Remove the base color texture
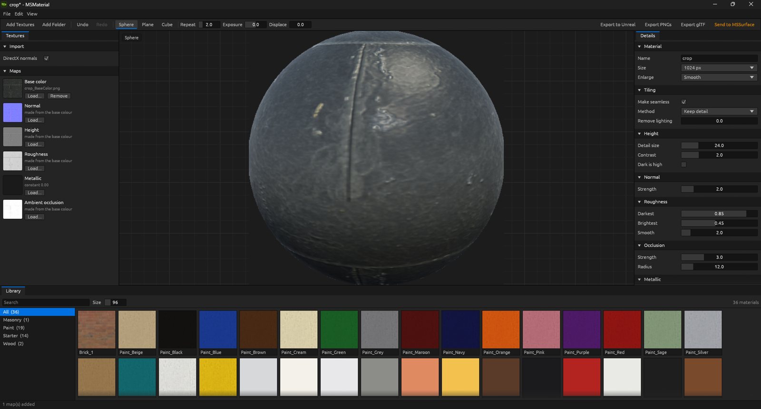 [59, 96]
